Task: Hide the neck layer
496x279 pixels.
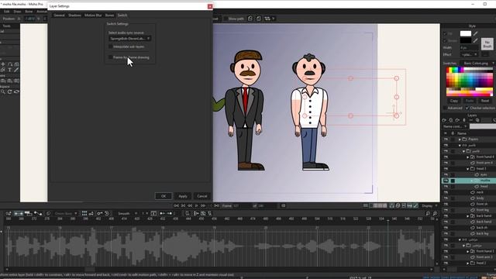Action: 446,192
